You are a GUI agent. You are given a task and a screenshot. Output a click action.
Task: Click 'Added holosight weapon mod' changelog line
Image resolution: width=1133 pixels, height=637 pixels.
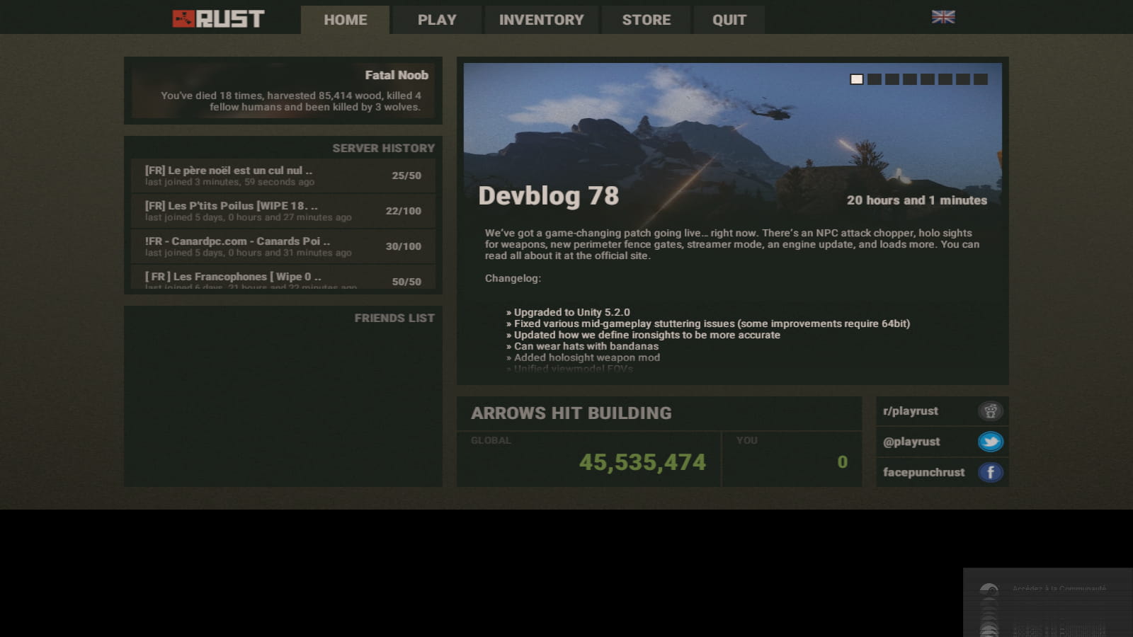pos(583,357)
